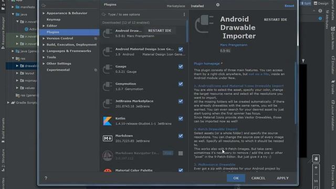
Task: Click the CANCEL button
Action: (x=258, y=178)
